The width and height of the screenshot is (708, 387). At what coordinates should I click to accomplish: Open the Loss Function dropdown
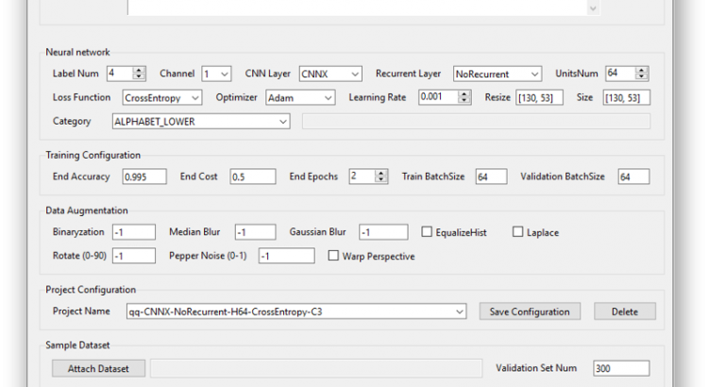[x=162, y=97]
